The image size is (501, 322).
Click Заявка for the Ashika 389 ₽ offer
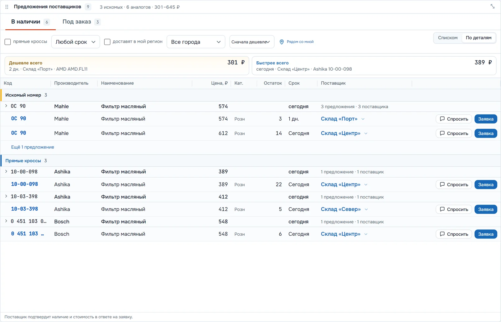point(486,185)
